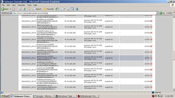This screenshot has width=175, height=98.
Task: Click the Mail toolbar icon
Action: (x=62, y=9)
